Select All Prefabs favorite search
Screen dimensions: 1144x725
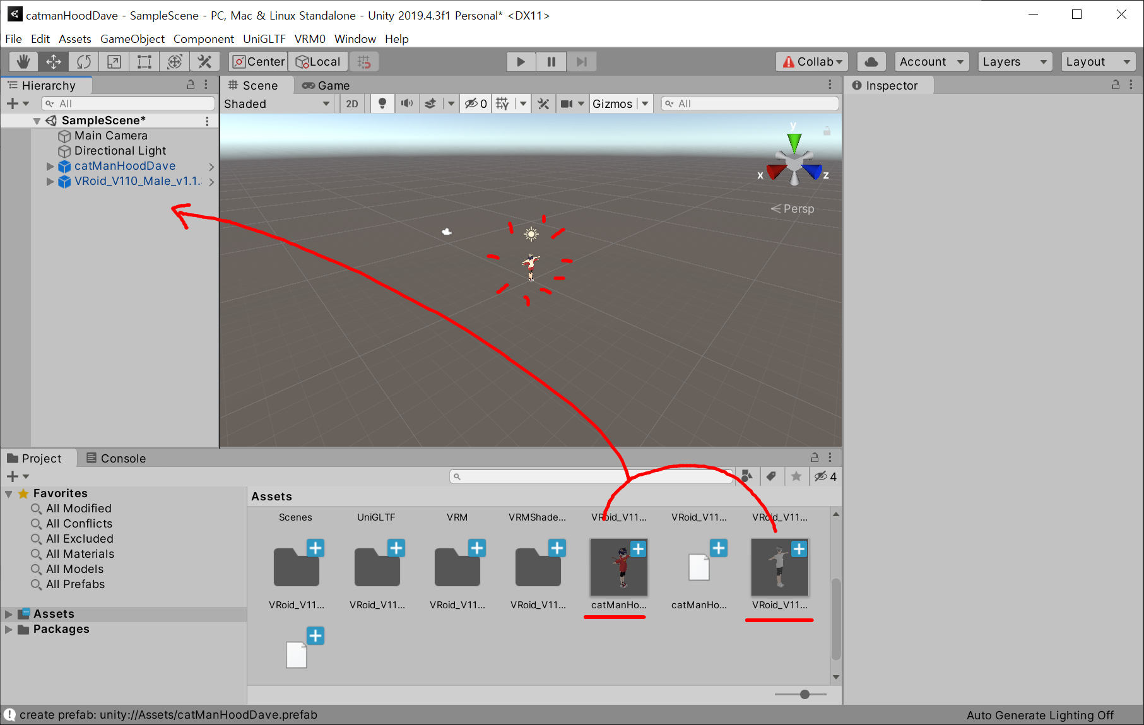pos(75,584)
